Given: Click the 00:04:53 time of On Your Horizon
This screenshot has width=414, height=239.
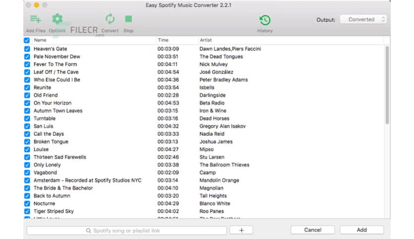Looking at the screenshot, I should click(x=168, y=103).
